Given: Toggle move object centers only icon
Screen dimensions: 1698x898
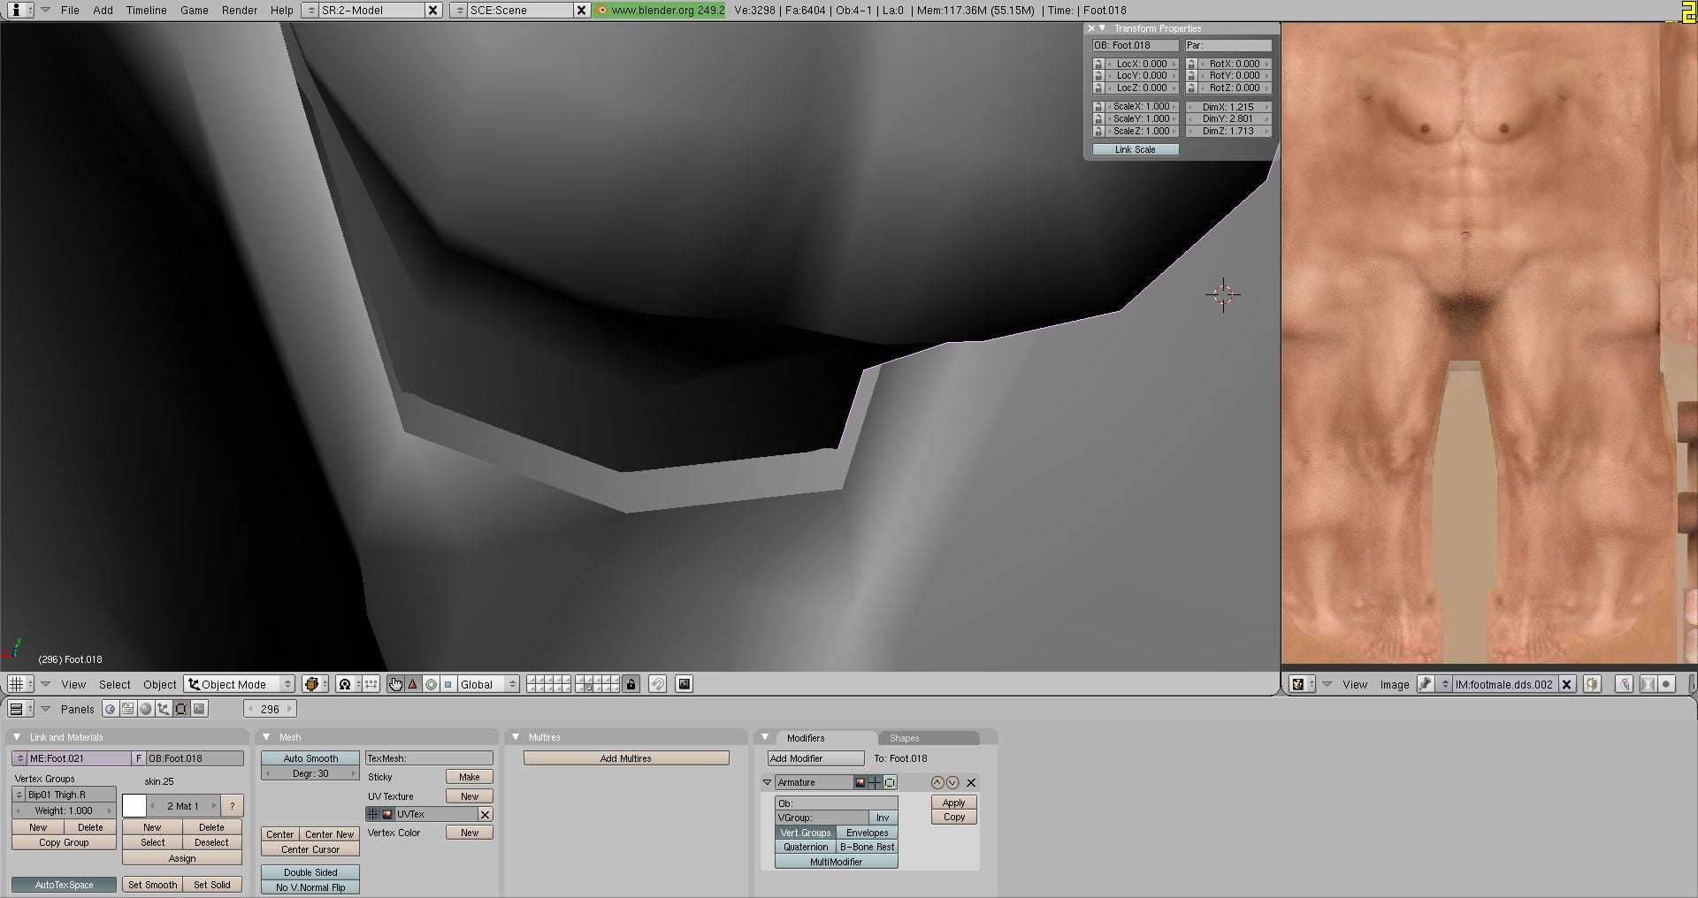Looking at the screenshot, I should click(371, 684).
